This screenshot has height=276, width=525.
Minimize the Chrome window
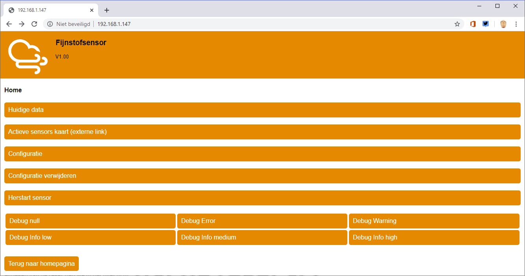click(479, 6)
